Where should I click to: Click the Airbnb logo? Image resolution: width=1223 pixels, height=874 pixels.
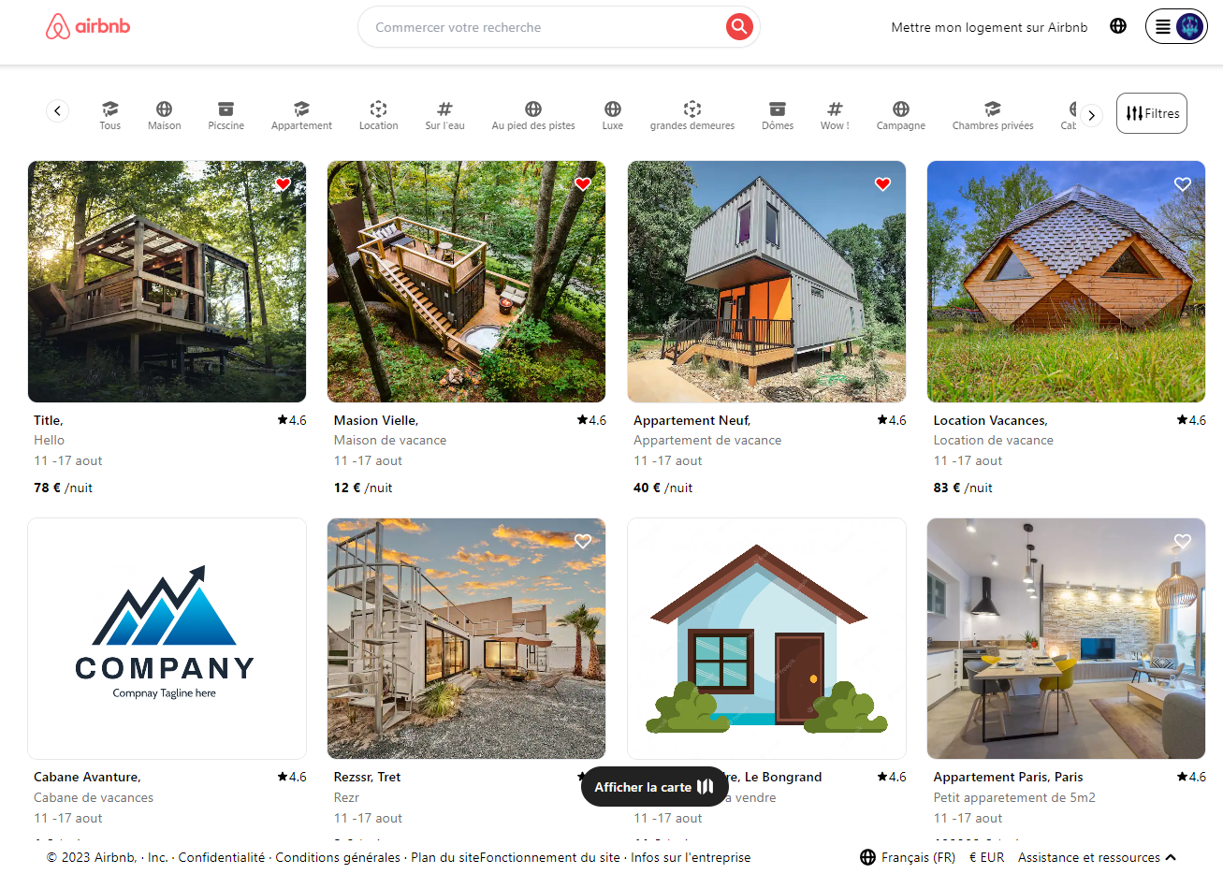coord(87,26)
